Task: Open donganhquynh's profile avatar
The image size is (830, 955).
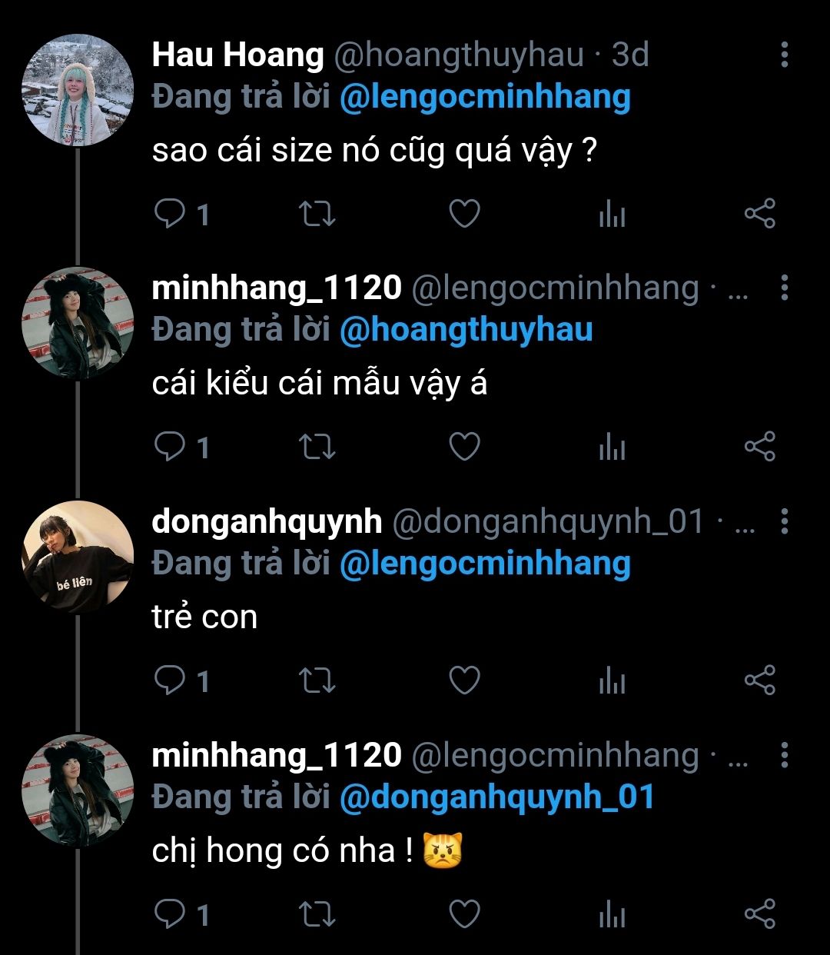Action: (78, 557)
